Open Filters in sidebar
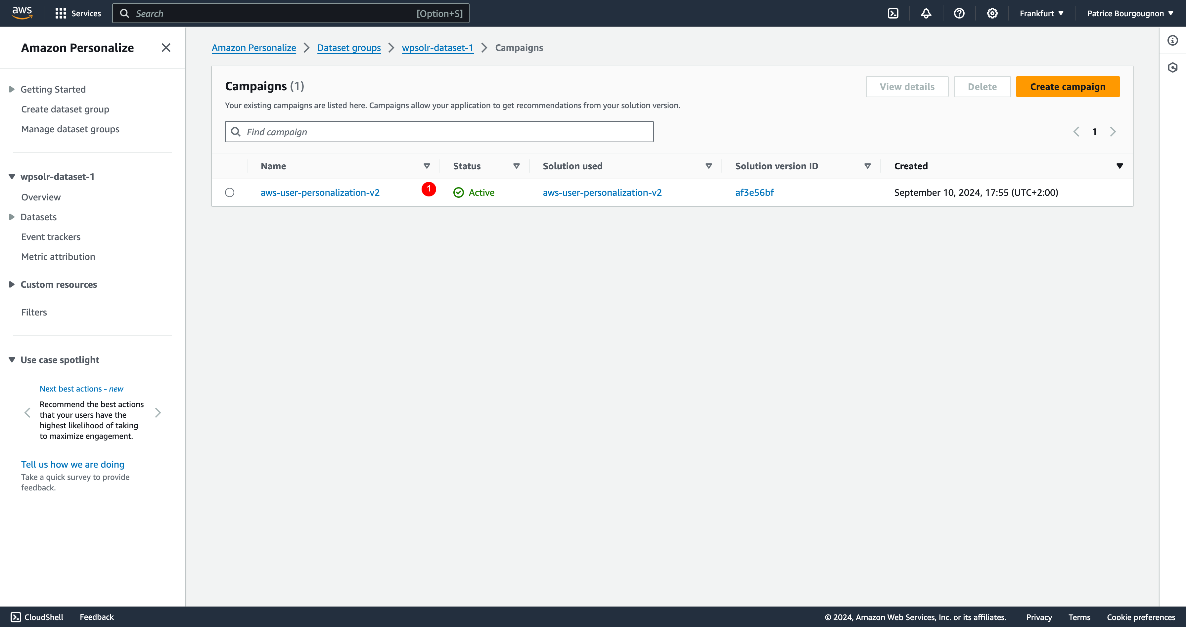The image size is (1186, 627). (x=34, y=313)
